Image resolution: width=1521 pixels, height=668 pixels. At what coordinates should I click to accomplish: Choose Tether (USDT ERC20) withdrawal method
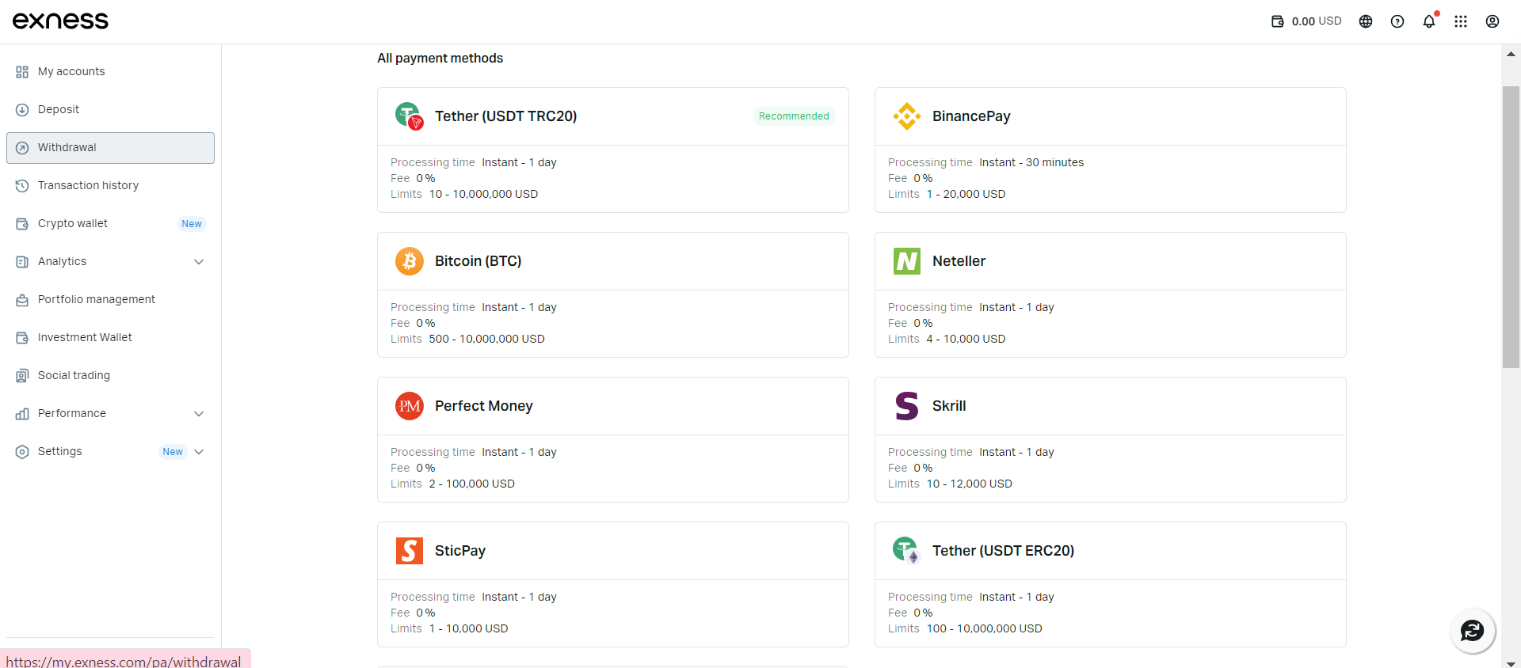coord(1111,584)
